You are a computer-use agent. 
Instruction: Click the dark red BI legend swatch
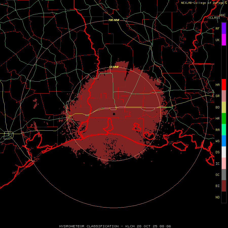[224, 186]
